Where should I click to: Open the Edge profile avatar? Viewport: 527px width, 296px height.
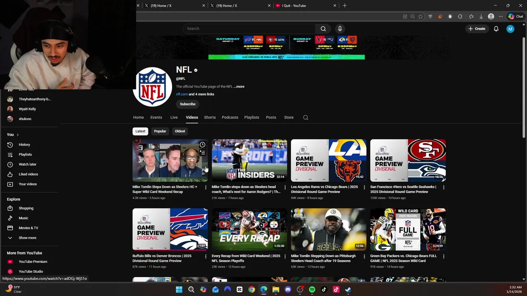tap(491, 16)
